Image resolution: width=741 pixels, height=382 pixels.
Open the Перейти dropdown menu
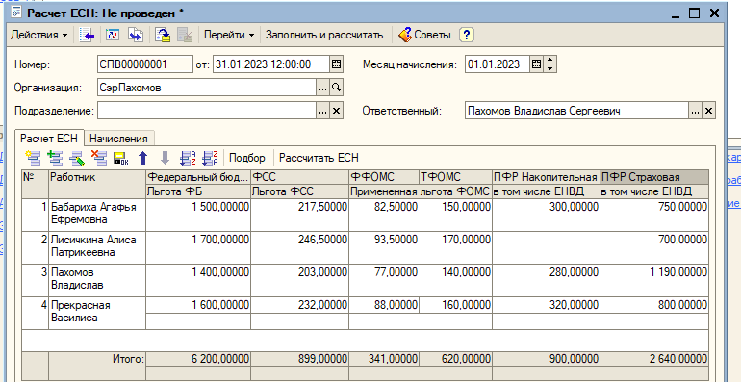click(229, 35)
